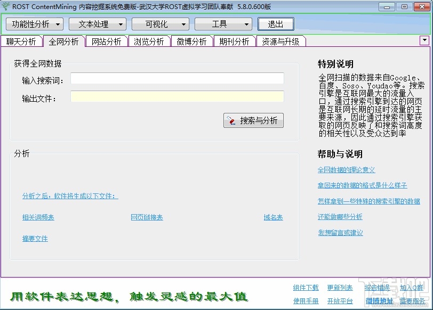Screen dimensions: 433x310
Task: Click the pen icon on 搜索与分析 button
Action: coord(231,120)
